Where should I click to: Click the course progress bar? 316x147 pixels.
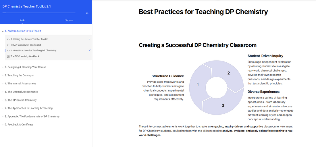(x=39, y=13)
